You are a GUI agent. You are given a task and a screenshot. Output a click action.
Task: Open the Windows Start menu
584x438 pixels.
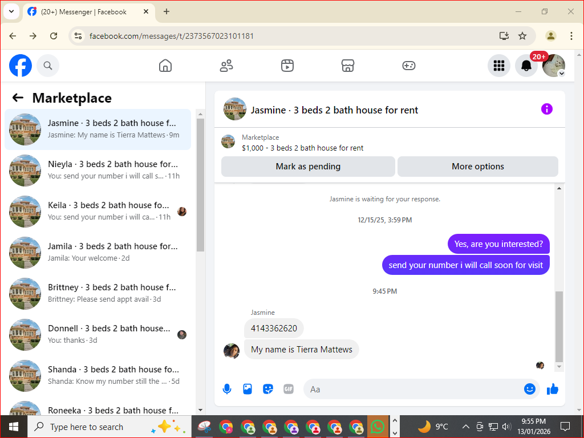tap(14, 427)
